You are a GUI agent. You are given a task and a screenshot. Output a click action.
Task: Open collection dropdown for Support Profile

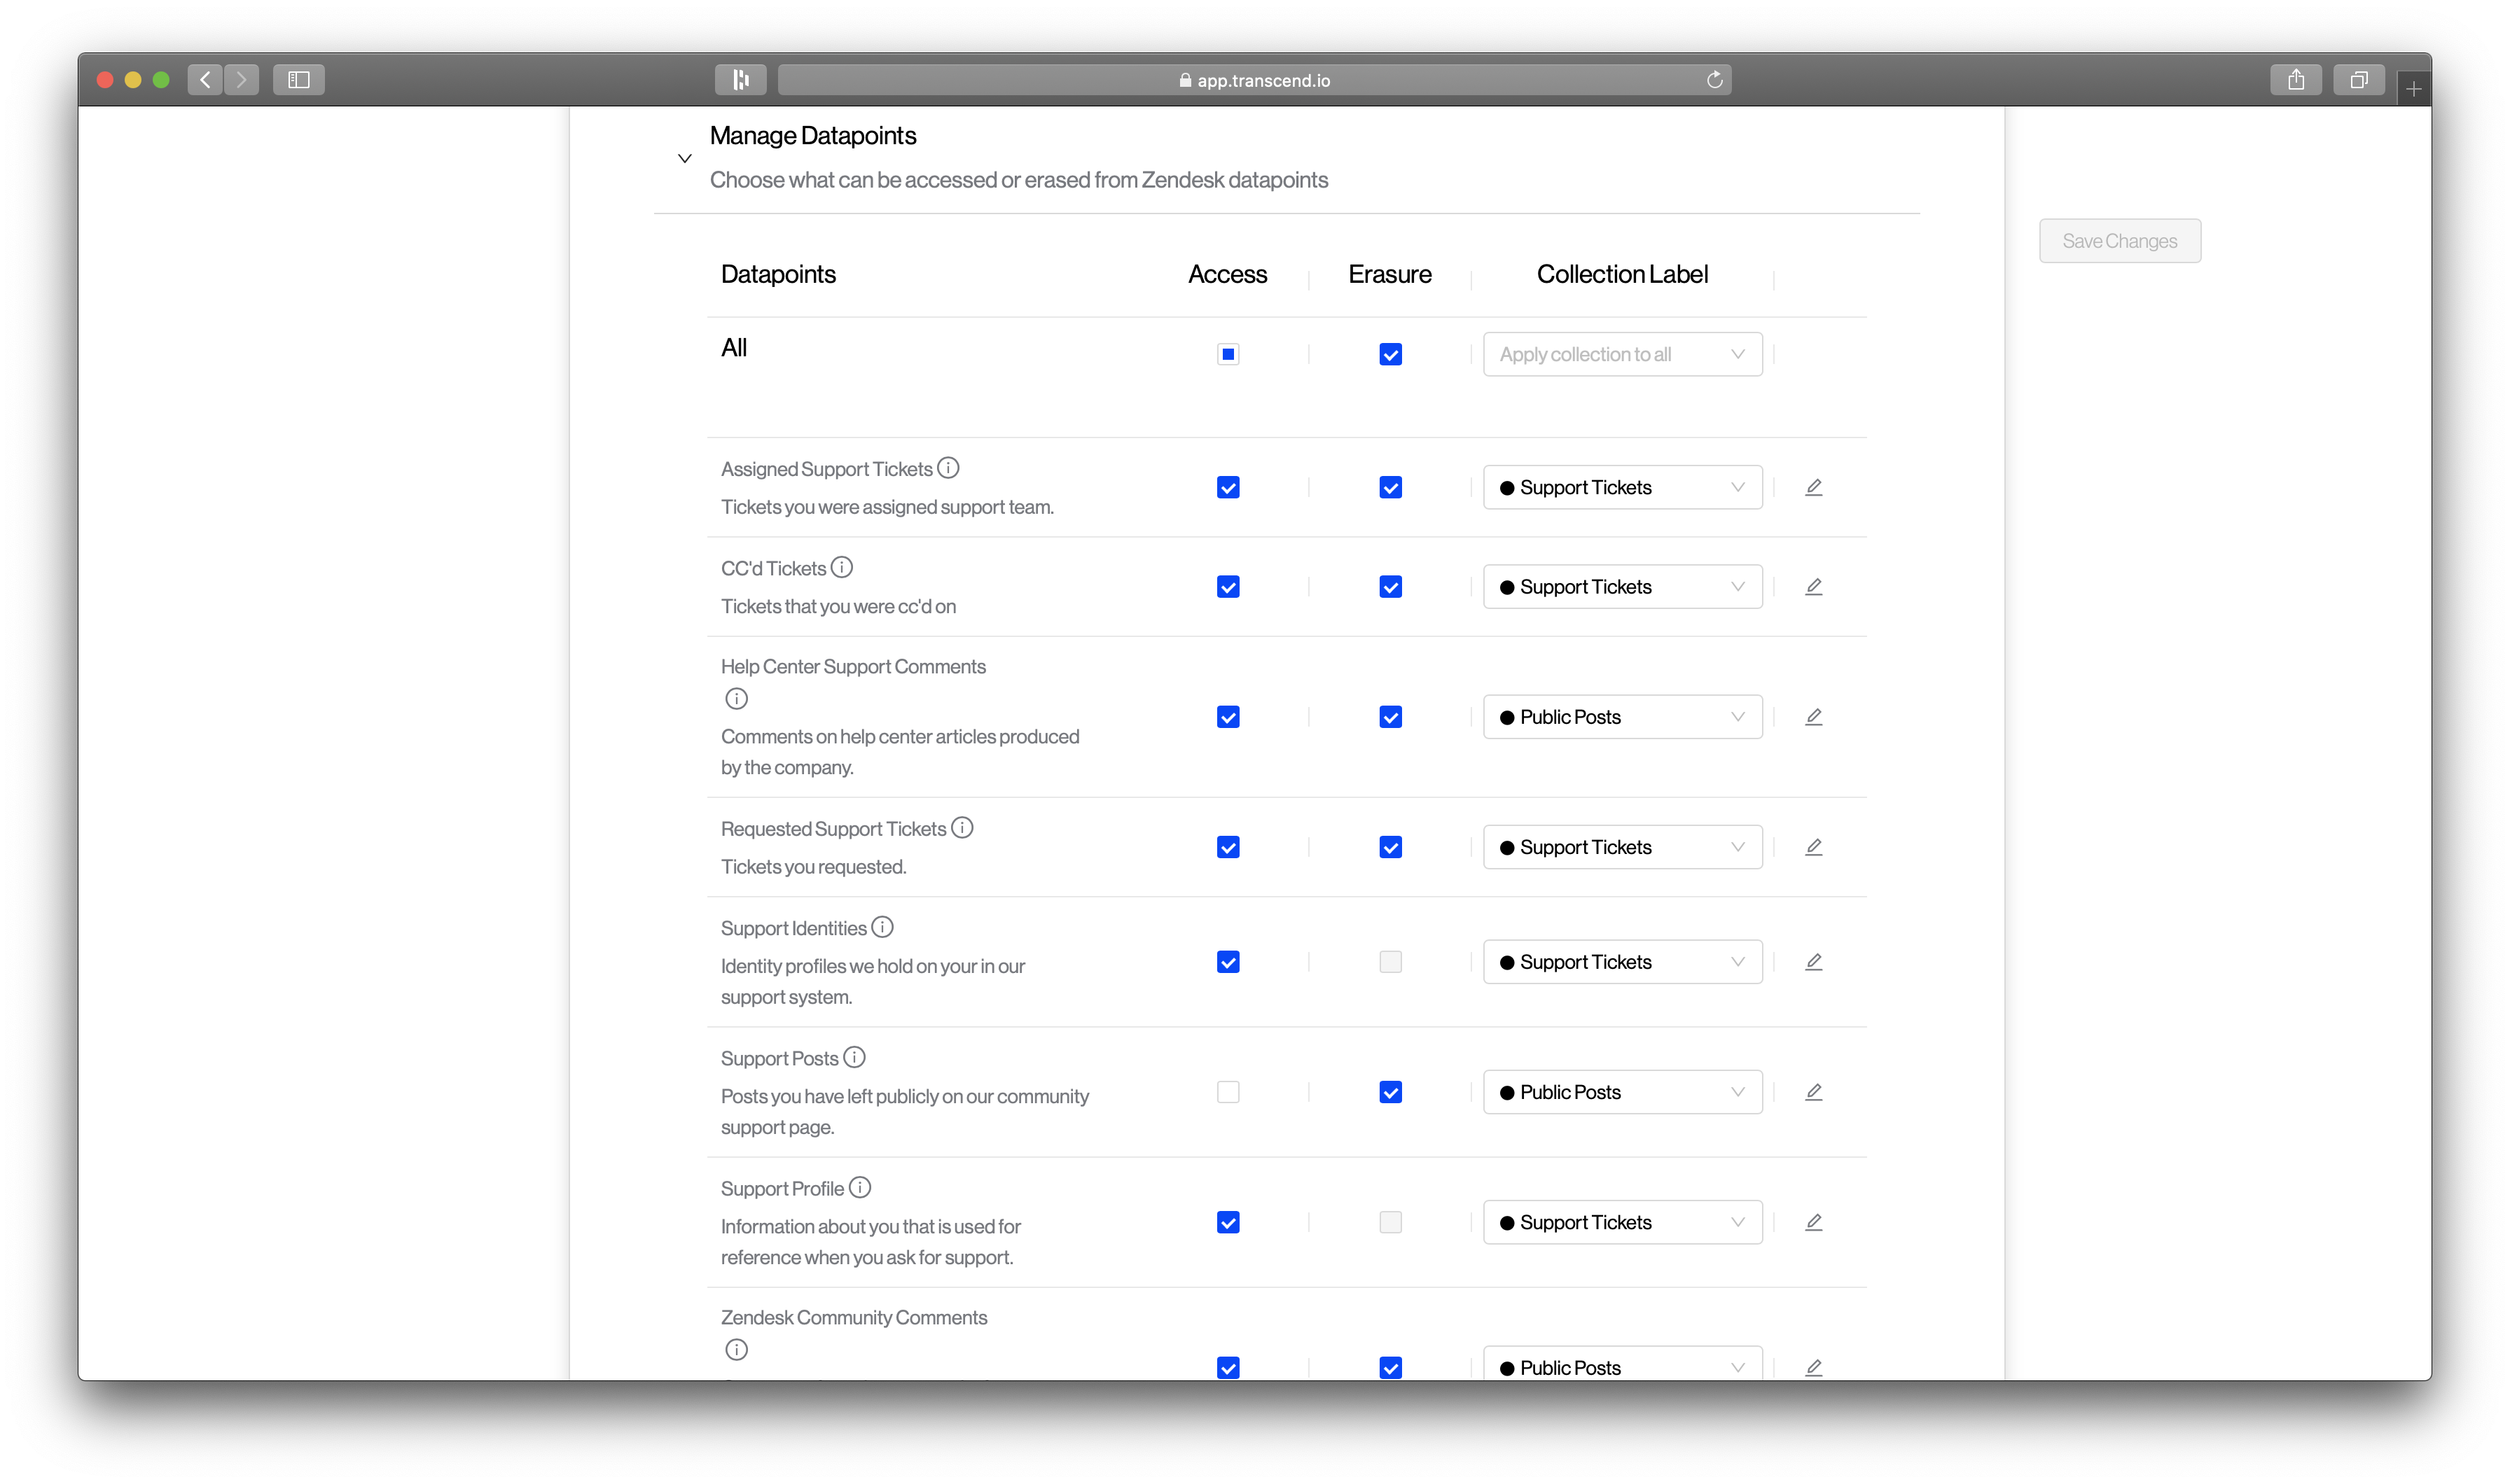pyautogui.click(x=1622, y=1221)
